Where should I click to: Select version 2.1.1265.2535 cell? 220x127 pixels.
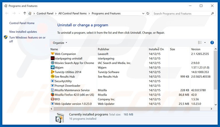200,54
